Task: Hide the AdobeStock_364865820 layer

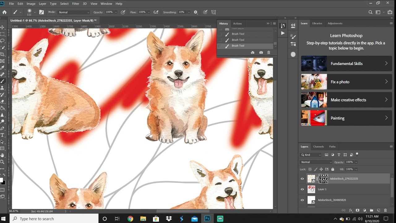Action: (x=302, y=200)
